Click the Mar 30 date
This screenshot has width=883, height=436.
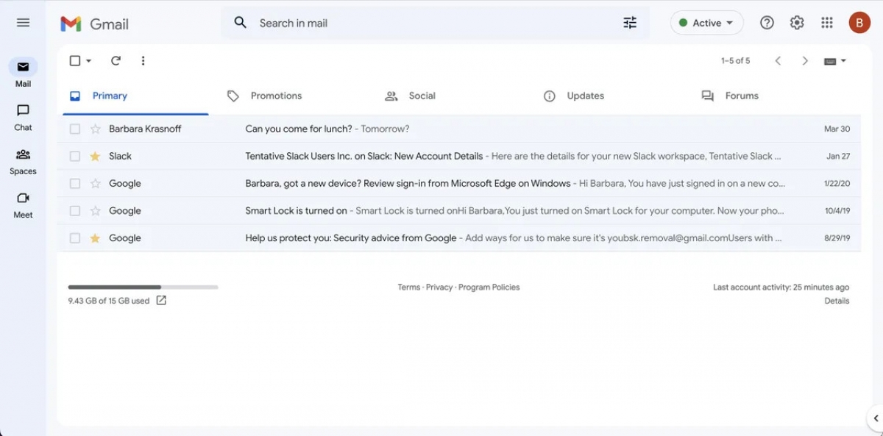[x=837, y=129]
